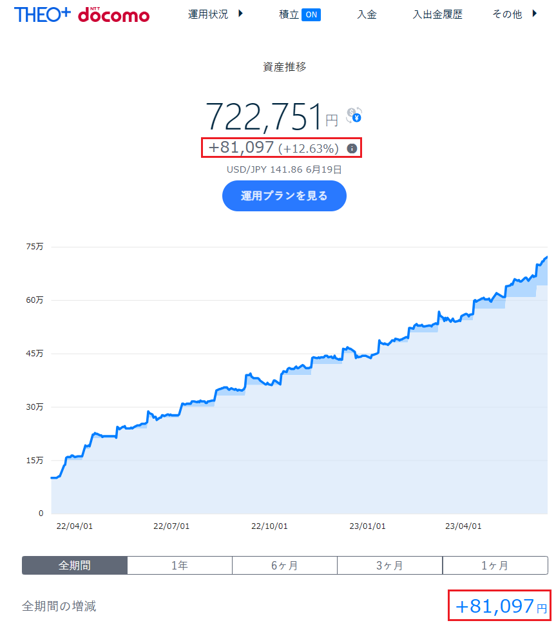This screenshot has height=623, width=556.
Task: Click the 22/07/01 date label
Action: click(171, 526)
